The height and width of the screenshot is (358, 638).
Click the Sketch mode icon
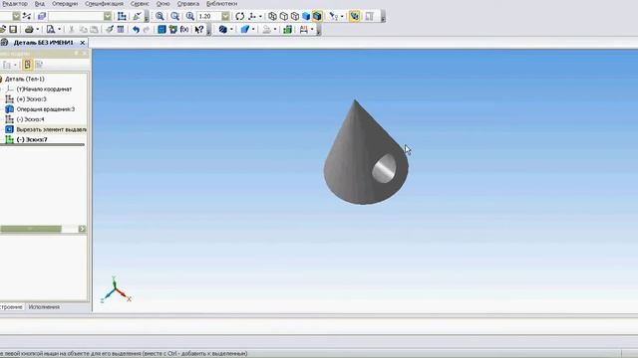coord(122,16)
